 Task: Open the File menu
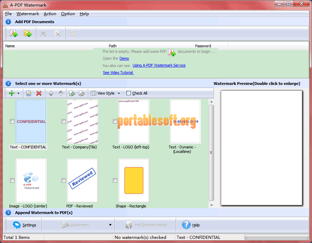[8, 14]
